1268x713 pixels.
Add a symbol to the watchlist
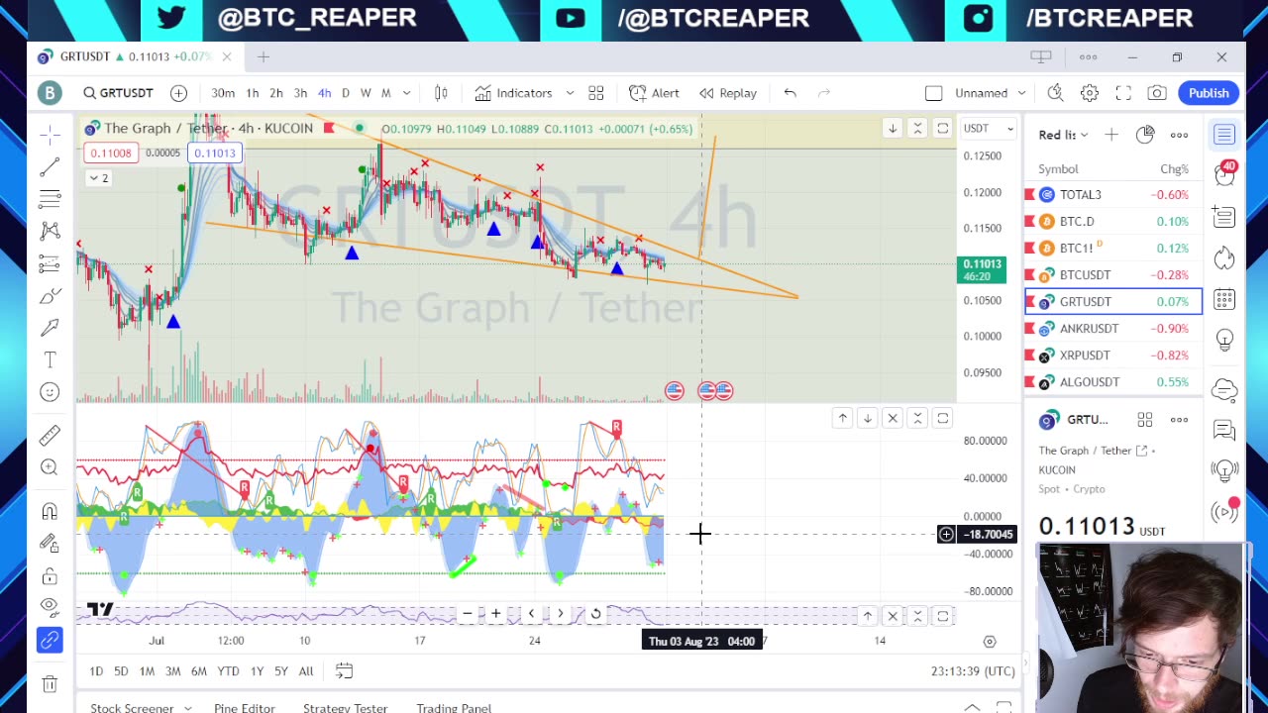1111,135
